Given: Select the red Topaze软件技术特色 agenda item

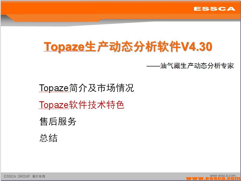Looking at the screenshot, I should [82, 105].
